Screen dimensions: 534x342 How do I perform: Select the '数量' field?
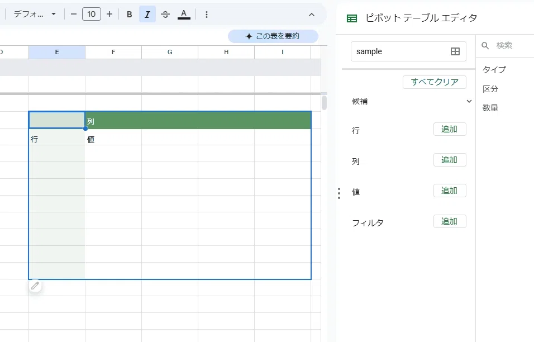(490, 108)
